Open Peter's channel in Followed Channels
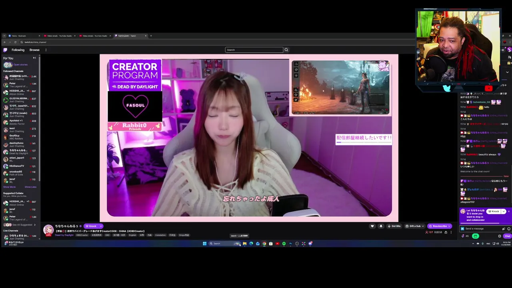This screenshot has height=288, width=512. (x=20, y=85)
